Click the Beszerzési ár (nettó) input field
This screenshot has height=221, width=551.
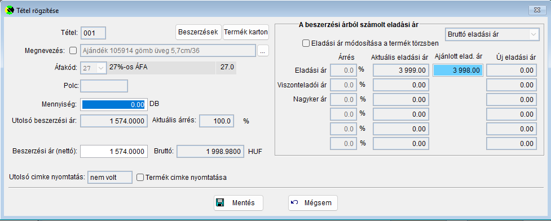pos(114,152)
